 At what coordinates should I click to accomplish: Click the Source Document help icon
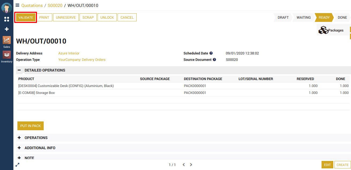point(214,60)
